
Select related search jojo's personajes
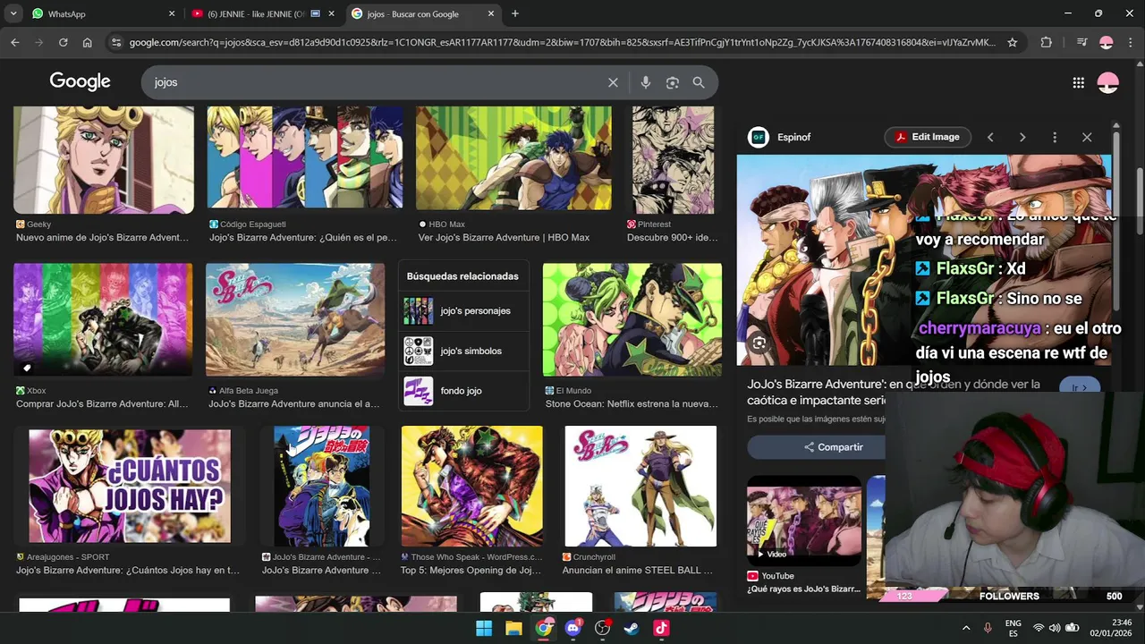(x=464, y=310)
